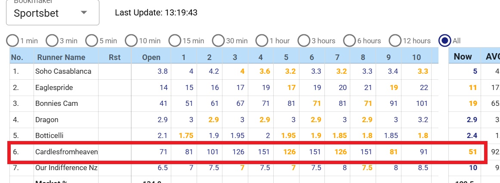Image resolution: width=500 pixels, height=183 pixels.
Task: Click Our Indifference Nz runner name
Action: tap(66, 168)
